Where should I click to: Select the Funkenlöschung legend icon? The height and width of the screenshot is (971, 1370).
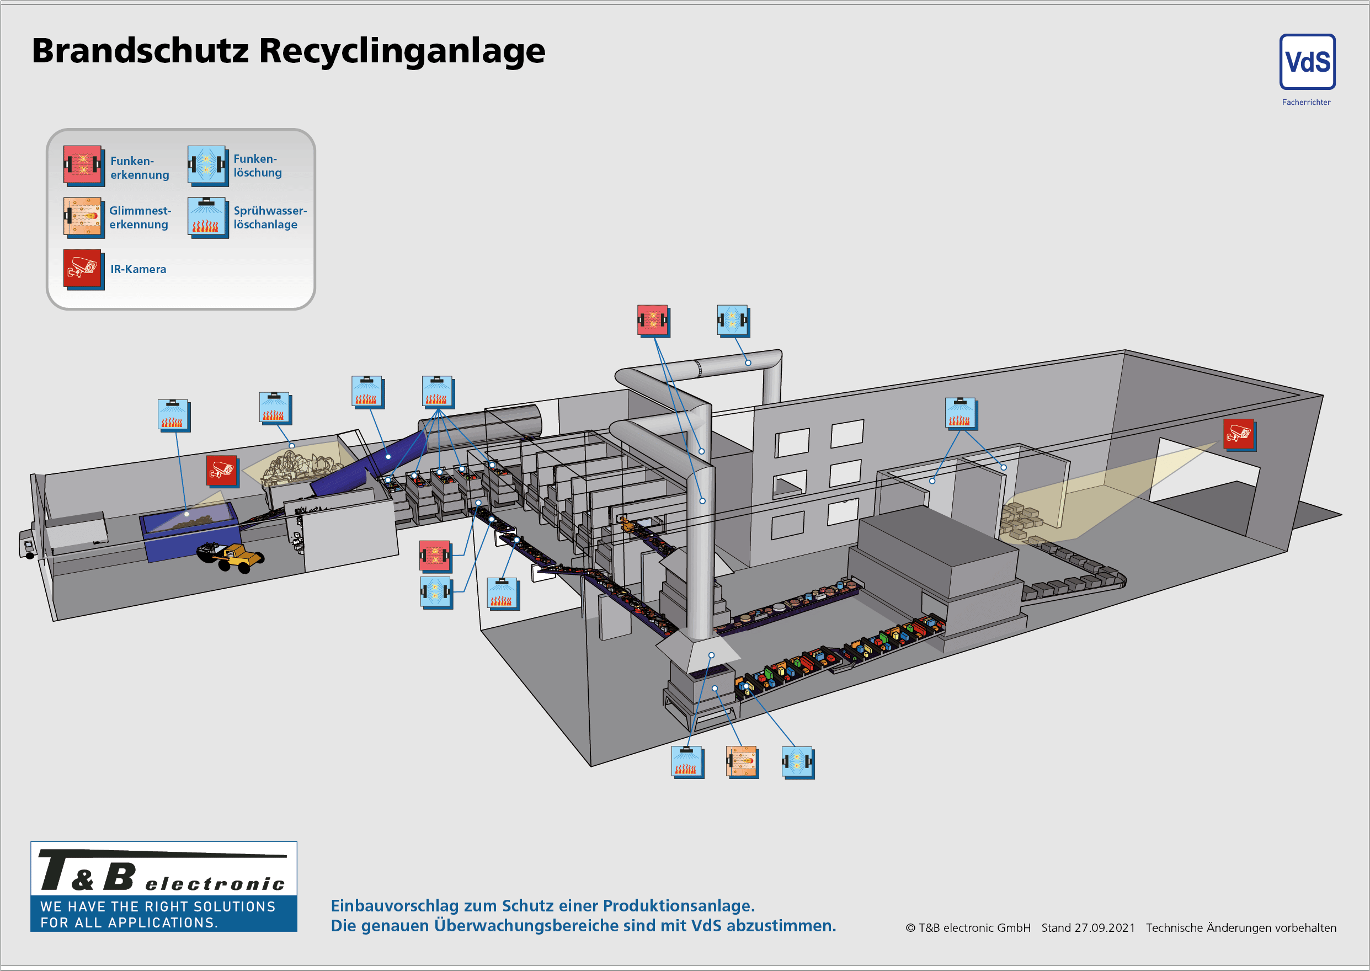[x=208, y=166]
